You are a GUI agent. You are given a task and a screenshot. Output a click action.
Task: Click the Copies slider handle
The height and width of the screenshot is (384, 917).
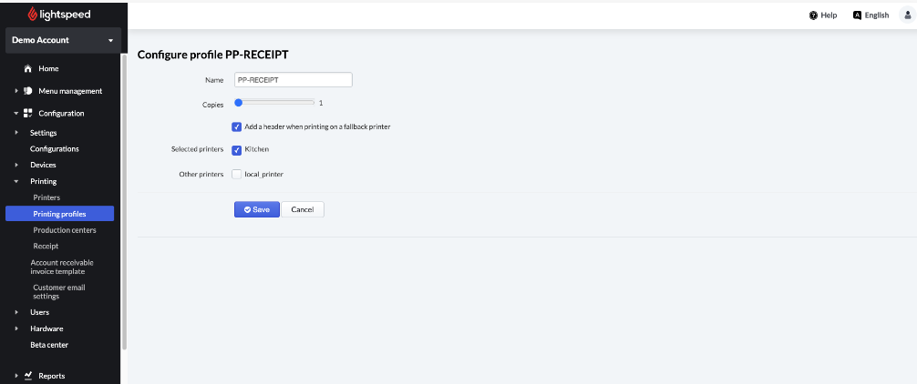point(238,102)
